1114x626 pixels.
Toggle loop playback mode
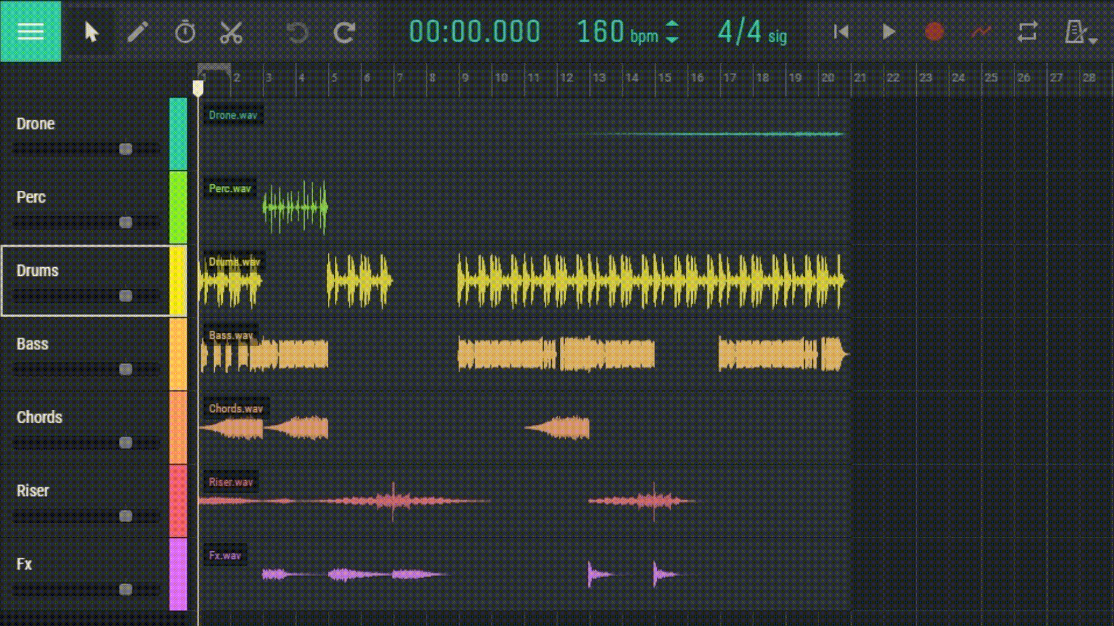tap(1027, 32)
